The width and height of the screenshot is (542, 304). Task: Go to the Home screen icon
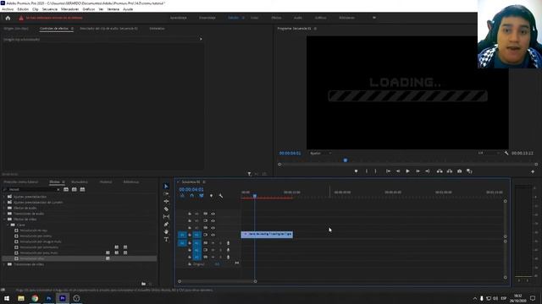[x=8, y=18]
